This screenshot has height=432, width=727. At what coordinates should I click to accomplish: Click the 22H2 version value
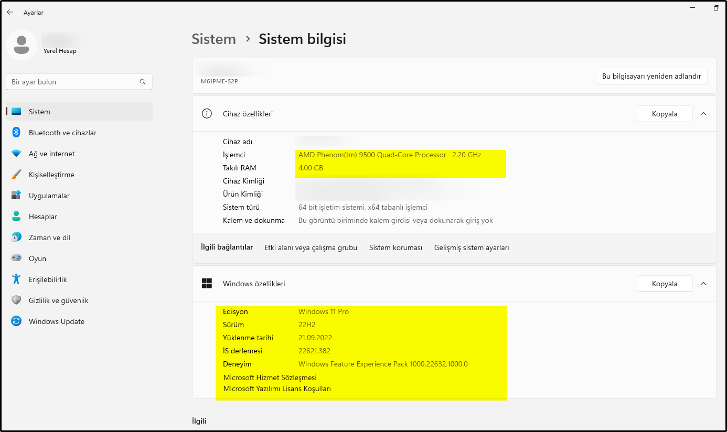[x=307, y=325]
